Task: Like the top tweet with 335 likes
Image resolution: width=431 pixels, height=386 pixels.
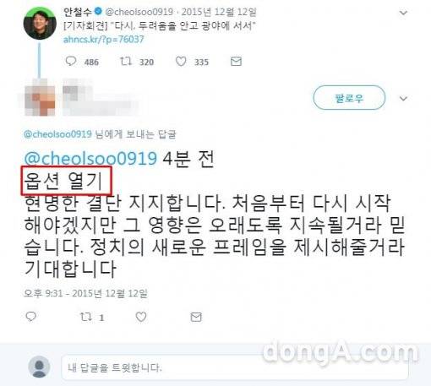Action: pyautogui.click(x=181, y=61)
